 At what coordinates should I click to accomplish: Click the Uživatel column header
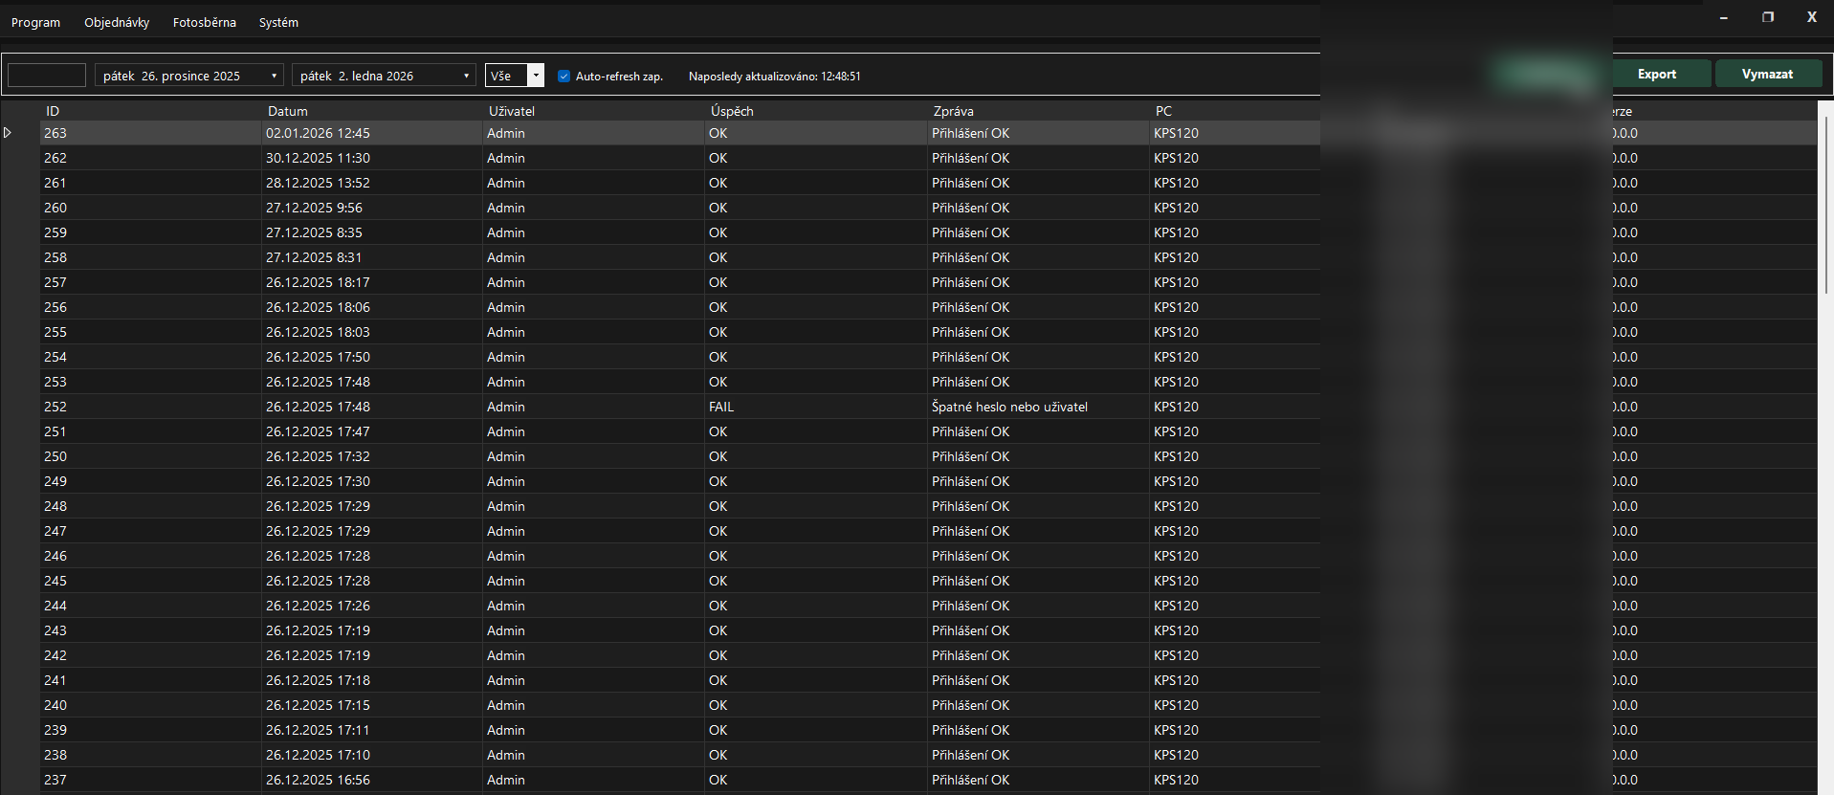pos(512,111)
